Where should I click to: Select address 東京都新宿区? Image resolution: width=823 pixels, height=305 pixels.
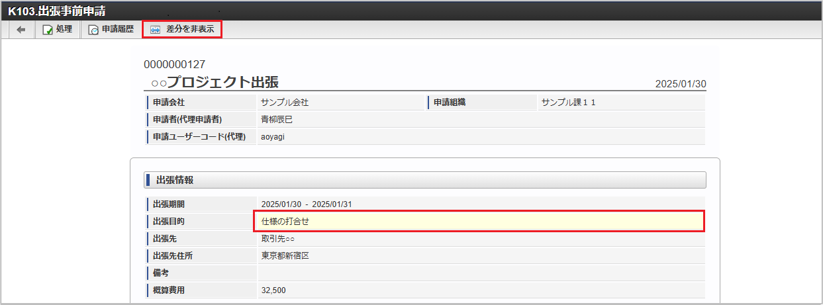[285, 255]
